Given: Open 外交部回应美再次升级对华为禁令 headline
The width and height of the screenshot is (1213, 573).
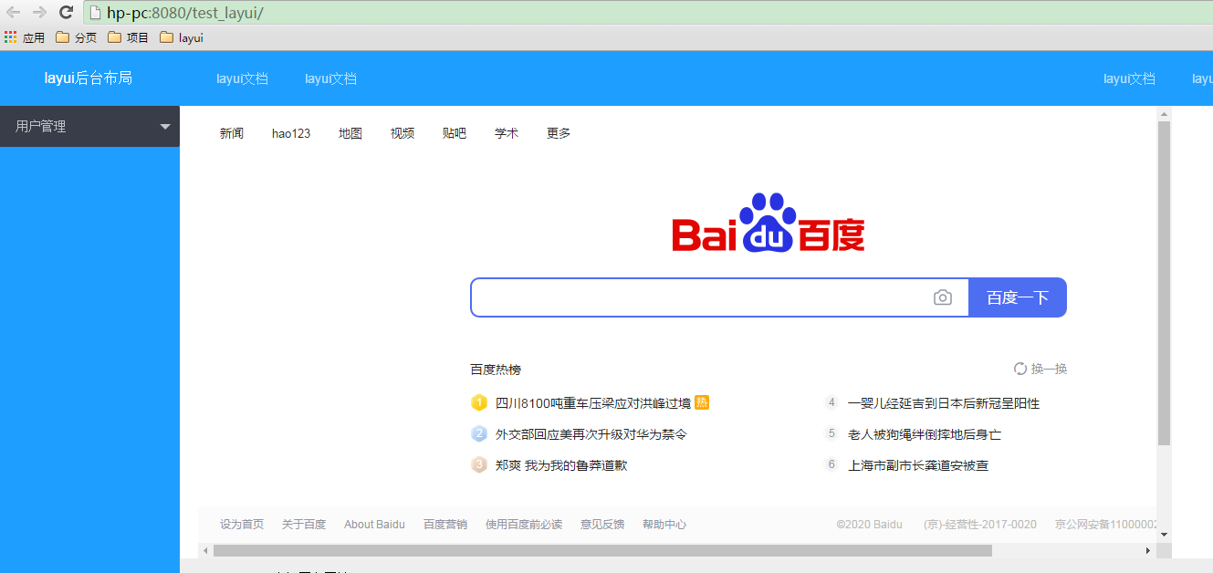Looking at the screenshot, I should 591,434.
